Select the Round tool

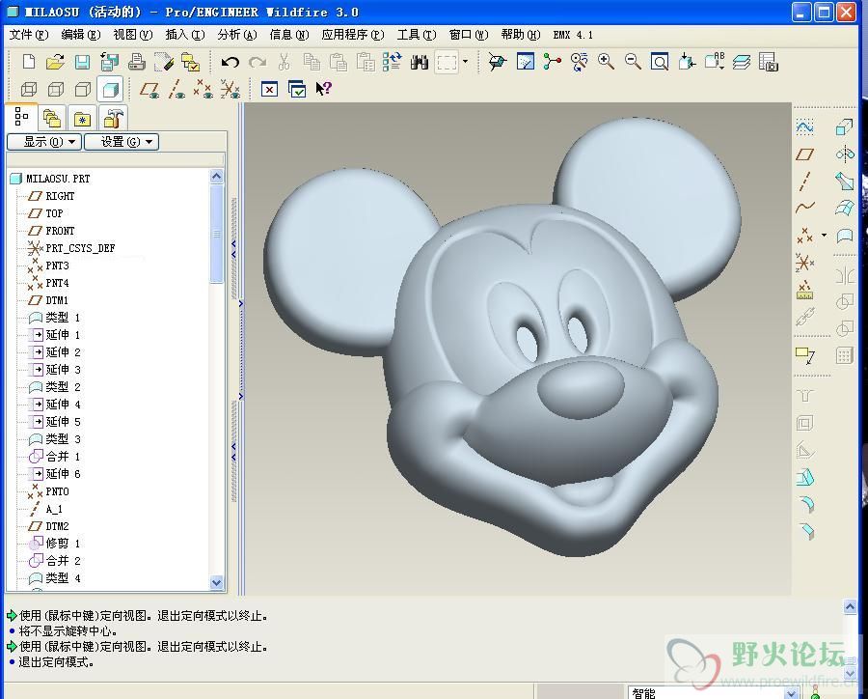click(806, 504)
